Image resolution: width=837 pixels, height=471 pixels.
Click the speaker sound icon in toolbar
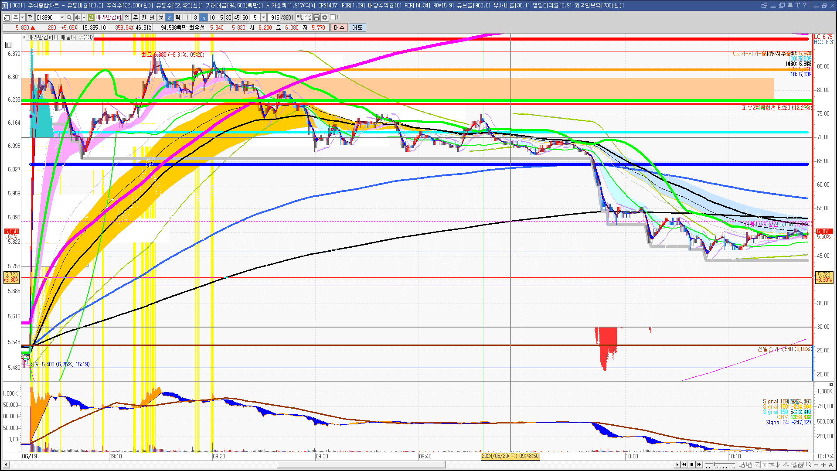pos(77,17)
